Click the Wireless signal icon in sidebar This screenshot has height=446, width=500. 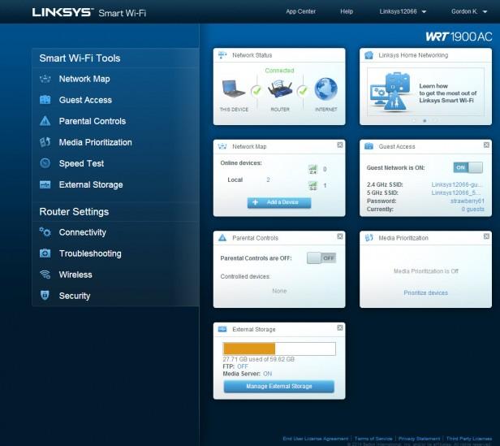[45, 275]
